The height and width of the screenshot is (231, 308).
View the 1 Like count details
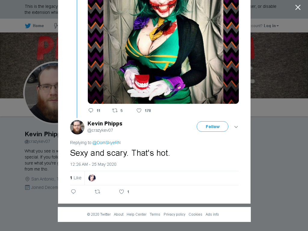point(75,178)
